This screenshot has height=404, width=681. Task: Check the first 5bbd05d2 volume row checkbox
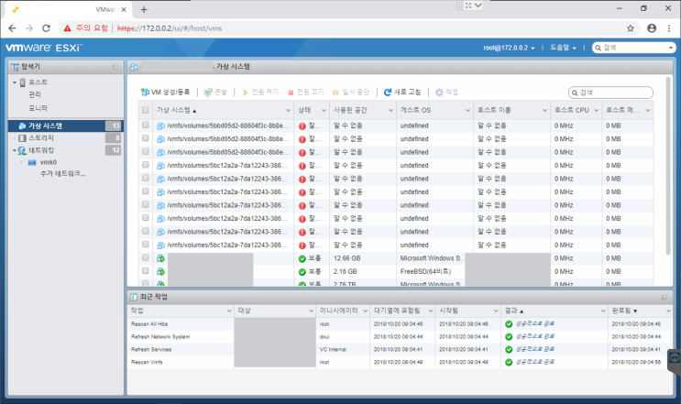coord(146,125)
